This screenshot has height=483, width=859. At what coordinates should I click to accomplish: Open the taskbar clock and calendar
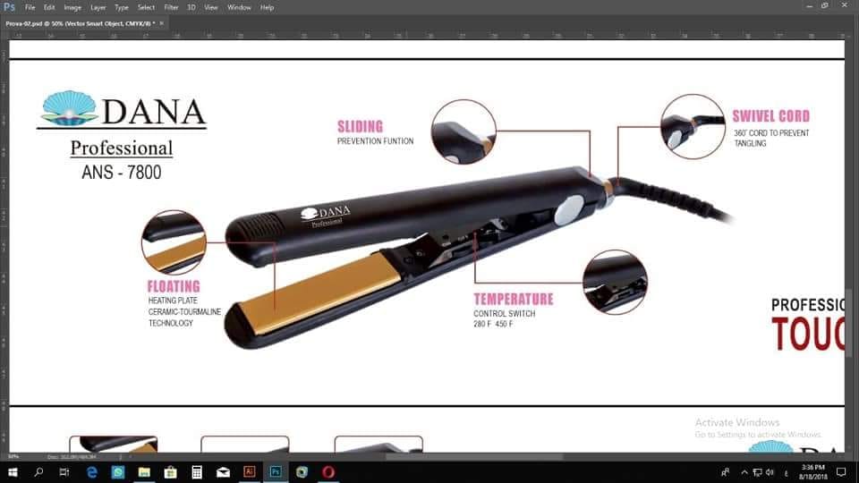[x=813, y=472]
